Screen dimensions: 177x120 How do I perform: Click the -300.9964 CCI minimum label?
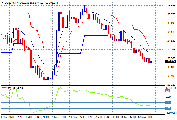(x=171, y=113)
